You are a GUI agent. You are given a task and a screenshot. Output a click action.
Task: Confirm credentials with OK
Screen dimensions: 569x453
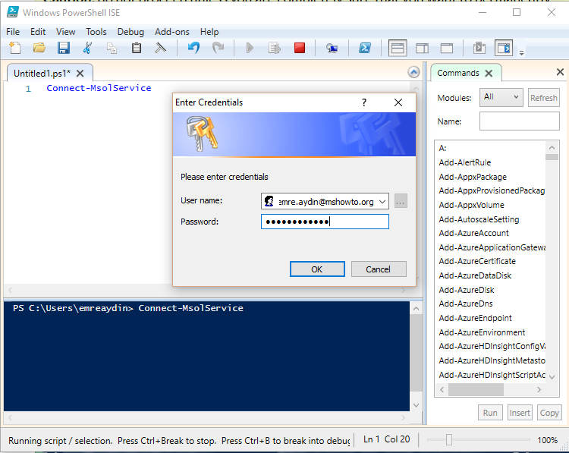click(x=317, y=269)
